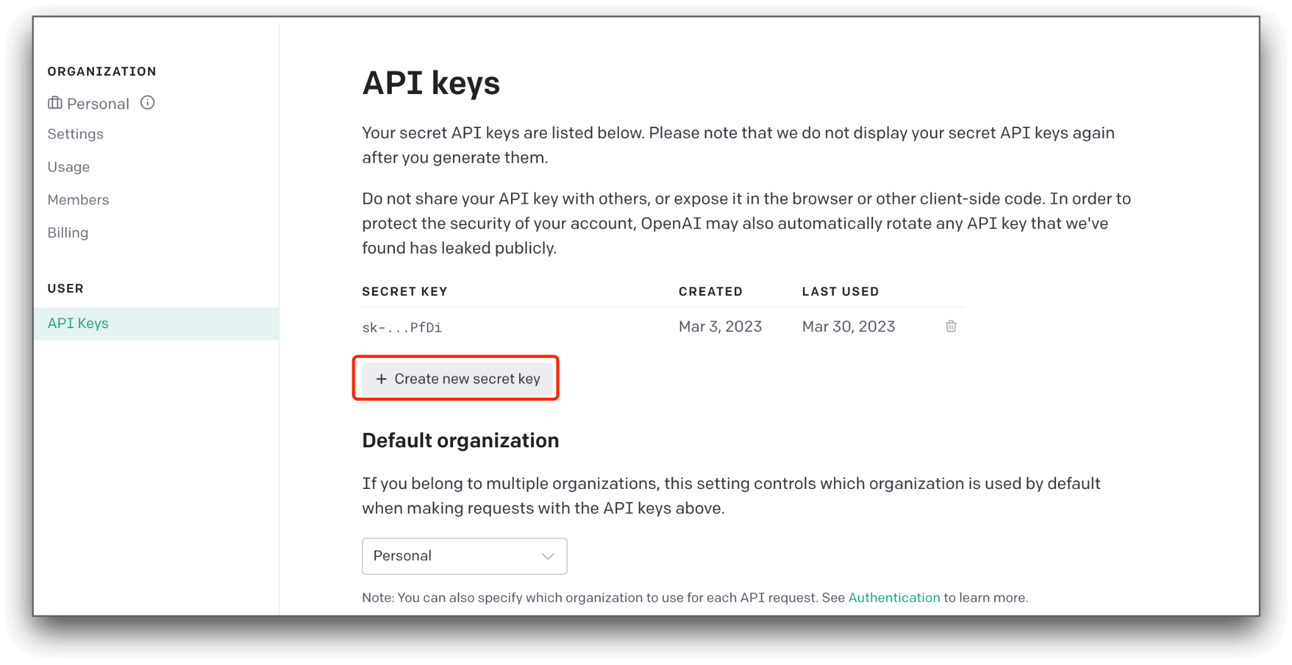
Task: Navigate to Usage in the sidebar
Action: [69, 167]
